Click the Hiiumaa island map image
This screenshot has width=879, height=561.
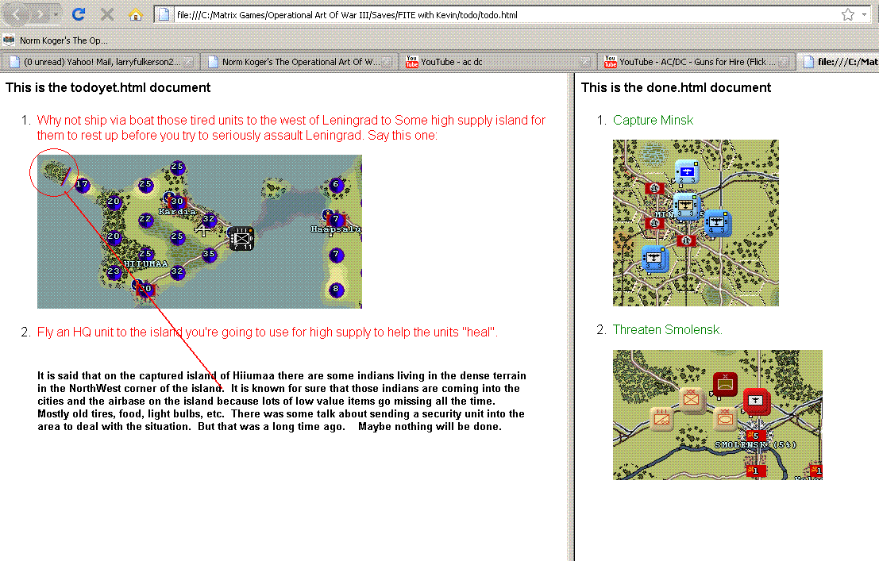[199, 232]
